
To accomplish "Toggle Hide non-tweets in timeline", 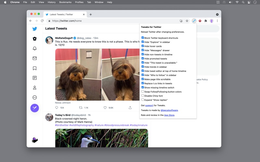I will point(143,54).
